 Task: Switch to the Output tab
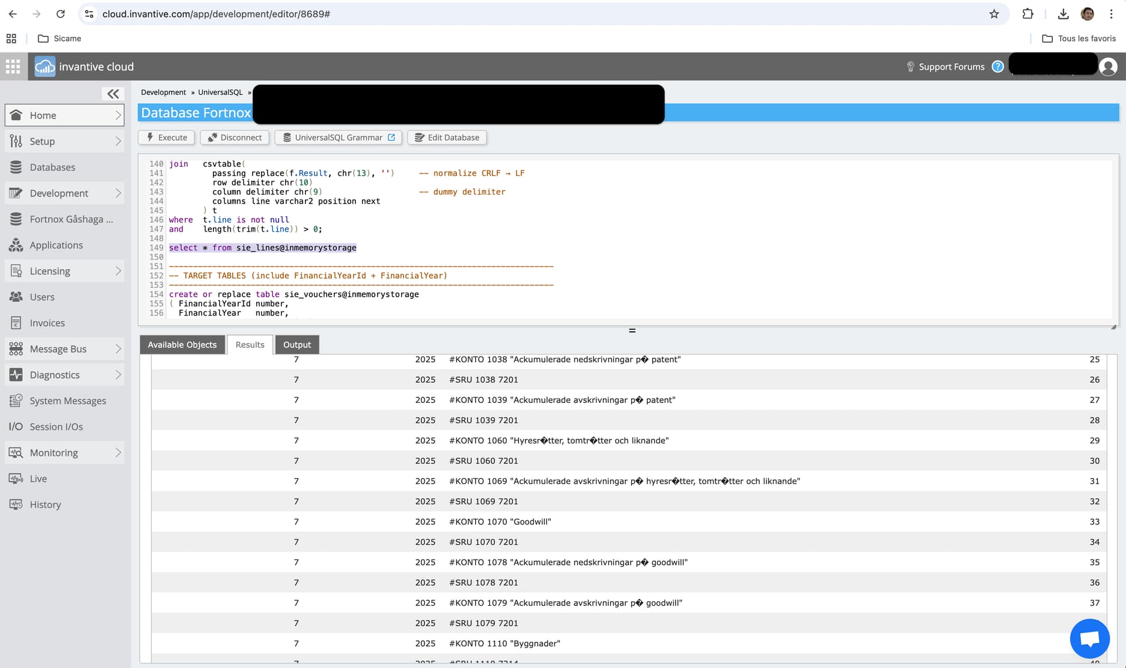[x=297, y=345]
